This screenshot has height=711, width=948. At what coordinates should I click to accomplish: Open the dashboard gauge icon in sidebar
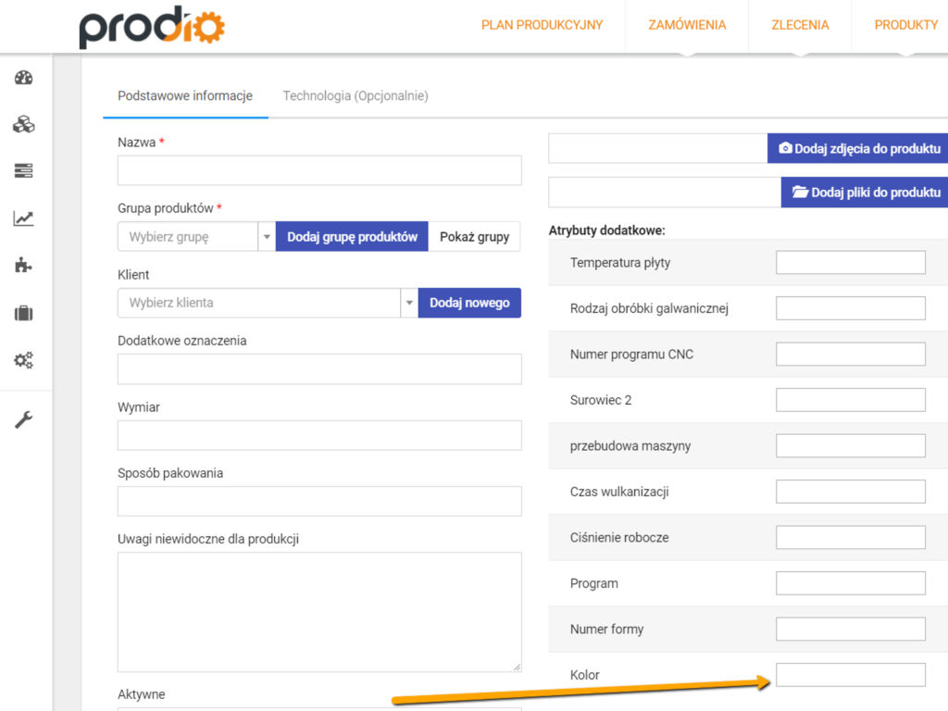tap(23, 78)
